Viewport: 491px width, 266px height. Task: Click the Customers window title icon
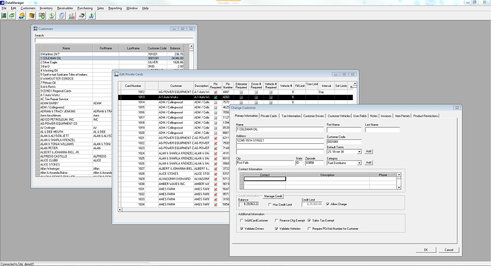35,29
